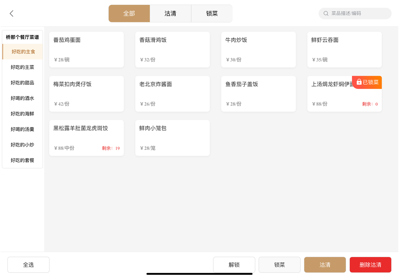Select the 全部 tab
The height and width of the screenshot is (278, 399).
129,14
